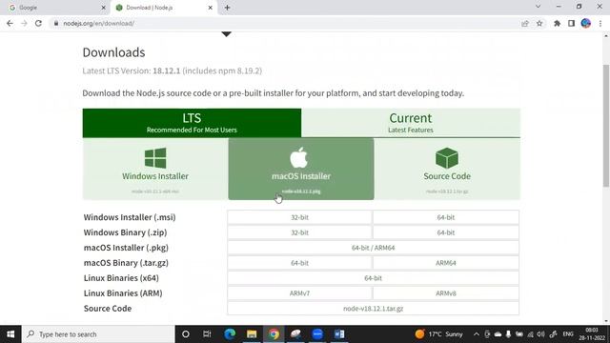The height and width of the screenshot is (343, 610).
Task: Download macOS Installer 64-bit / ARM64
Action: click(x=373, y=248)
